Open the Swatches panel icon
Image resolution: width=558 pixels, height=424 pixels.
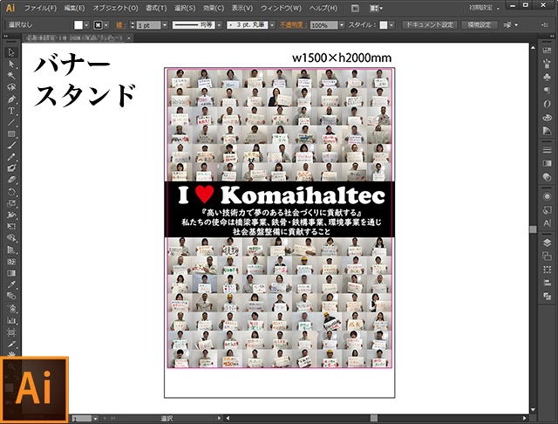[547, 51]
